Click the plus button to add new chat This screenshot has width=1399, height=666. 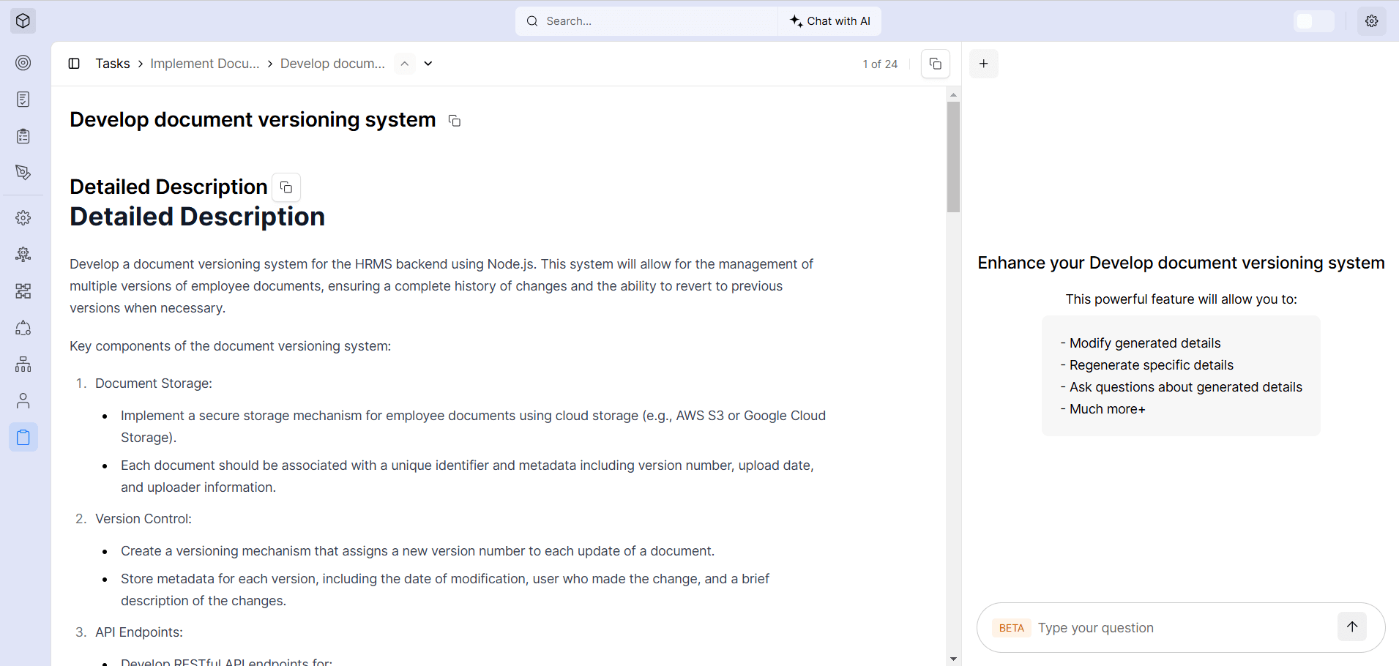coord(984,64)
